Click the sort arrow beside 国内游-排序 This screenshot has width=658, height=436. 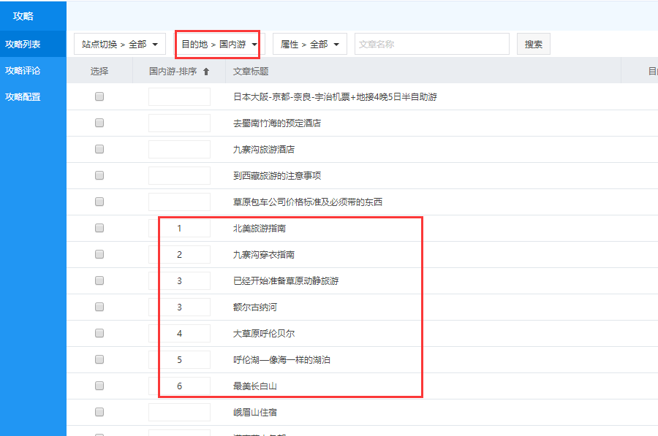[206, 72]
